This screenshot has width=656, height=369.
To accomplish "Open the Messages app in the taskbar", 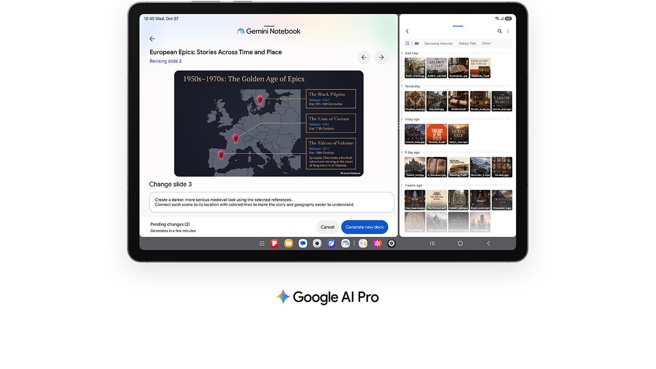I will 303,244.
